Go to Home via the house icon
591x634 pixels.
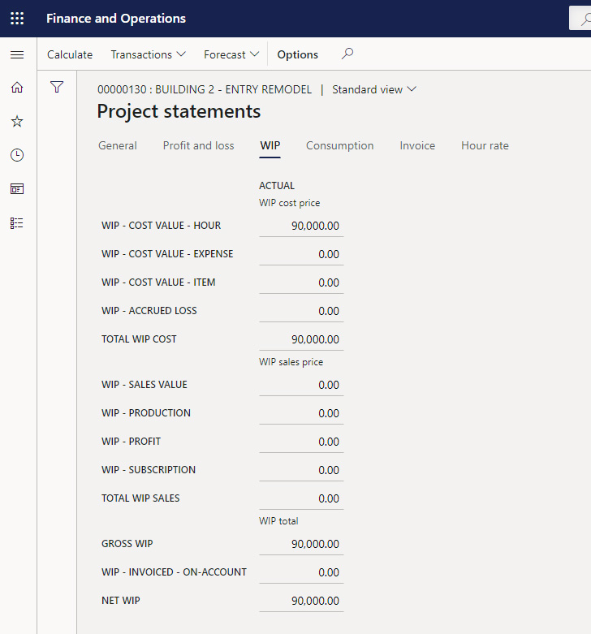click(x=17, y=88)
